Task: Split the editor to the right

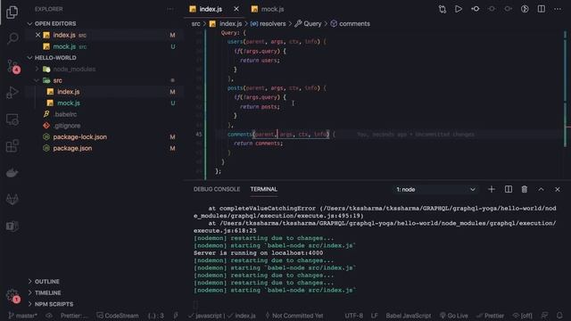Action: click(x=542, y=9)
